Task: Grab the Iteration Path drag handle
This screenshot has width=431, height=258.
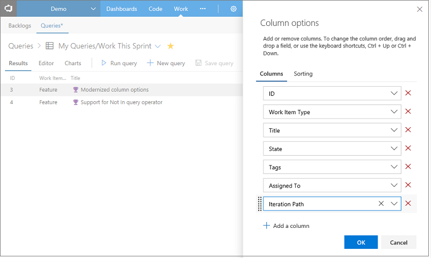Action: tap(260, 204)
